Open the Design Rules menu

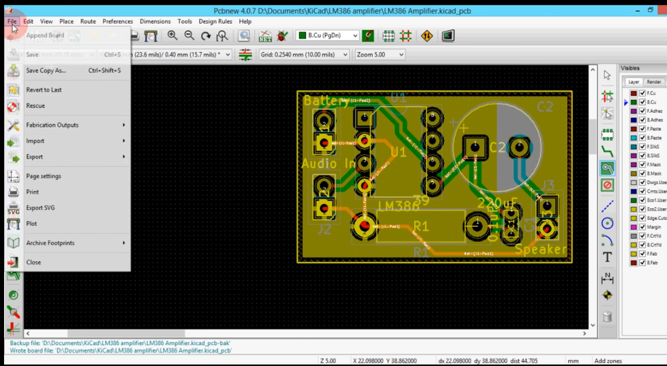(x=215, y=21)
